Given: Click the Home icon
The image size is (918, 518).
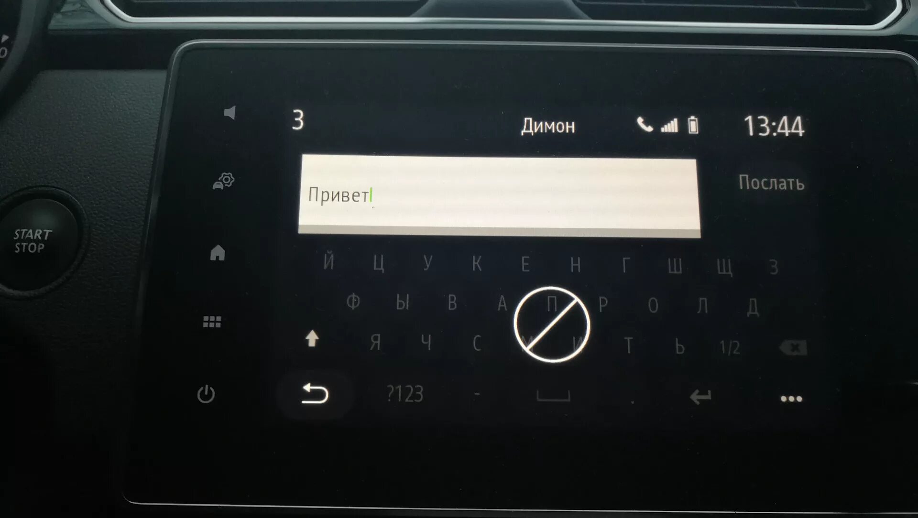Looking at the screenshot, I should click(219, 253).
